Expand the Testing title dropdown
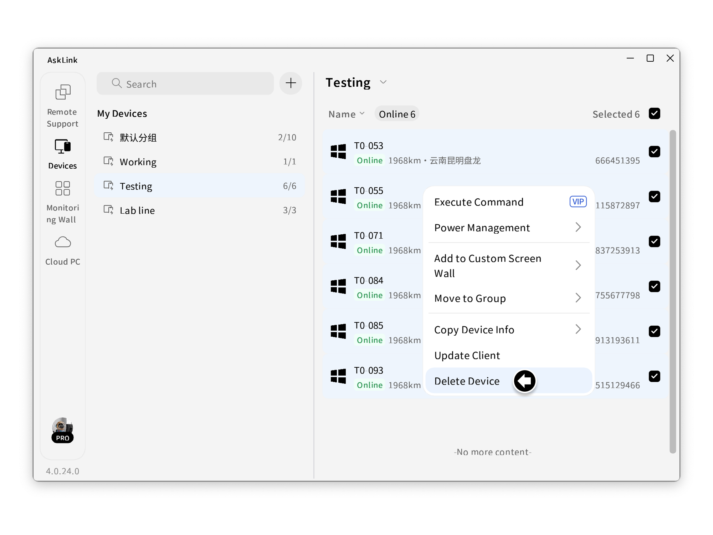Screen dimensions: 713x535 click(x=383, y=82)
